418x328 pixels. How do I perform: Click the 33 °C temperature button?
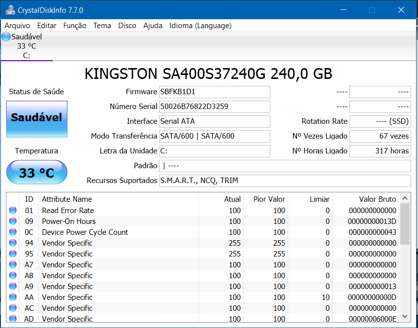pyautogui.click(x=37, y=172)
